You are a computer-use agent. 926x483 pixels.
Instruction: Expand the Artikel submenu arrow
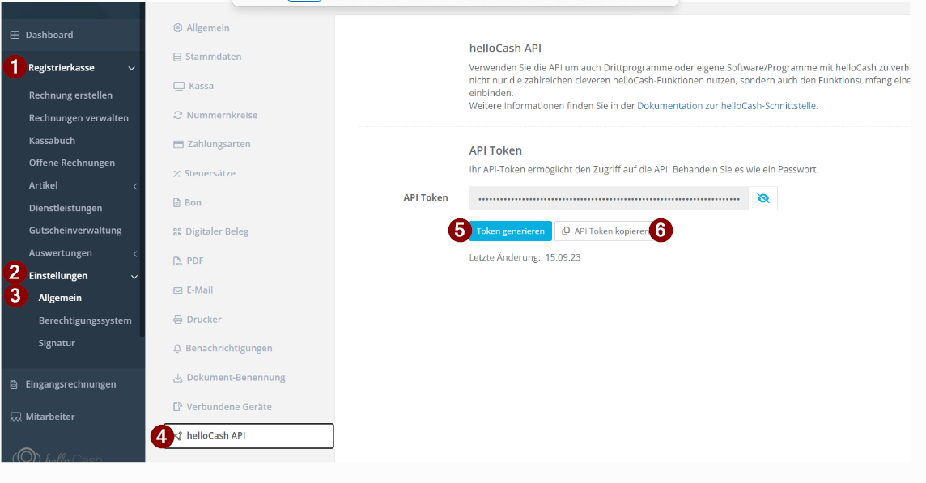(x=135, y=186)
